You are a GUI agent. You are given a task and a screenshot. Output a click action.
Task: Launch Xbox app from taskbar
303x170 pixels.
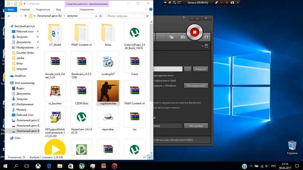tap(38, 166)
